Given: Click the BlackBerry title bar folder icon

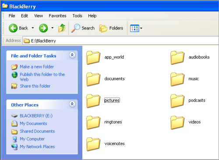Looking at the screenshot, I should click(5, 6).
